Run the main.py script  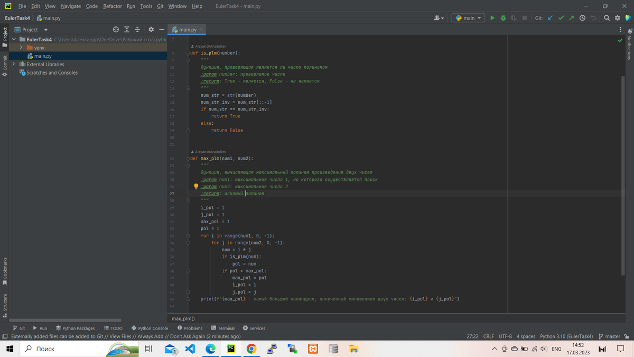coord(491,17)
